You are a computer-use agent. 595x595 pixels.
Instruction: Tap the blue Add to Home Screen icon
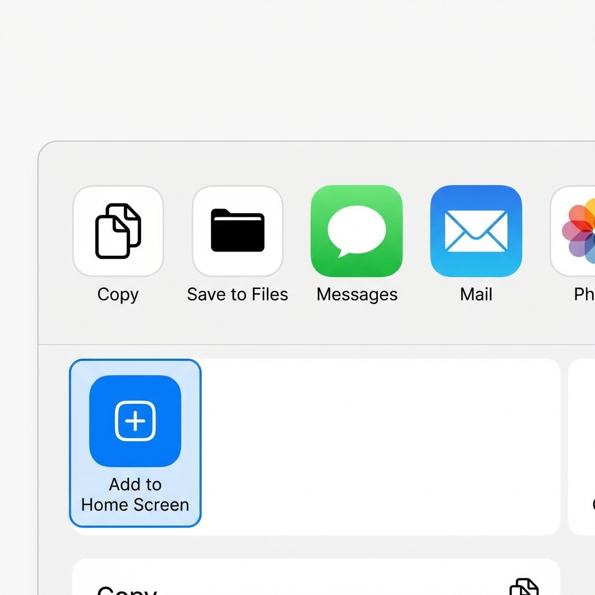(135, 421)
